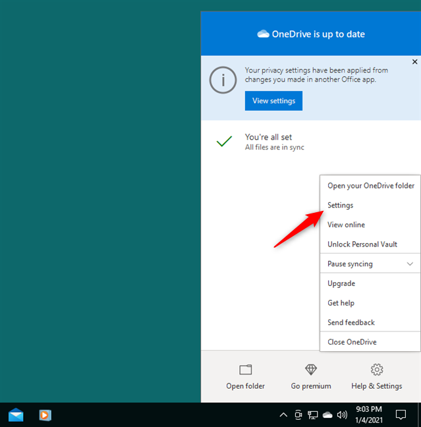This screenshot has height=427, width=421.
Task: Open the Mail app from the taskbar
Action: click(x=16, y=414)
